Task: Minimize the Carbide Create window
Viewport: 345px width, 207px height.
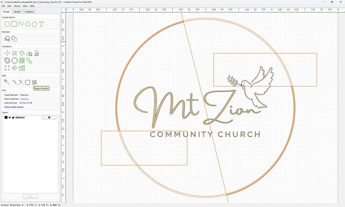Action: (324, 2)
